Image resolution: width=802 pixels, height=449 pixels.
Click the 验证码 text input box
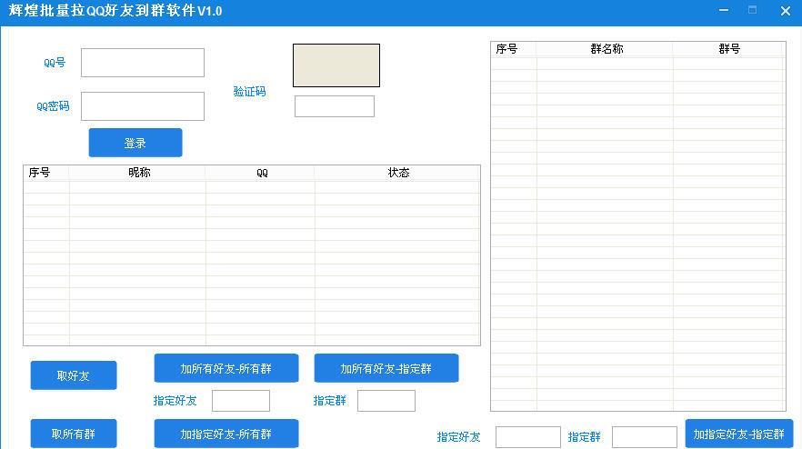(335, 106)
